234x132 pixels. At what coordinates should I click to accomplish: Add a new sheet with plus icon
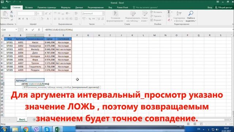click(34, 120)
